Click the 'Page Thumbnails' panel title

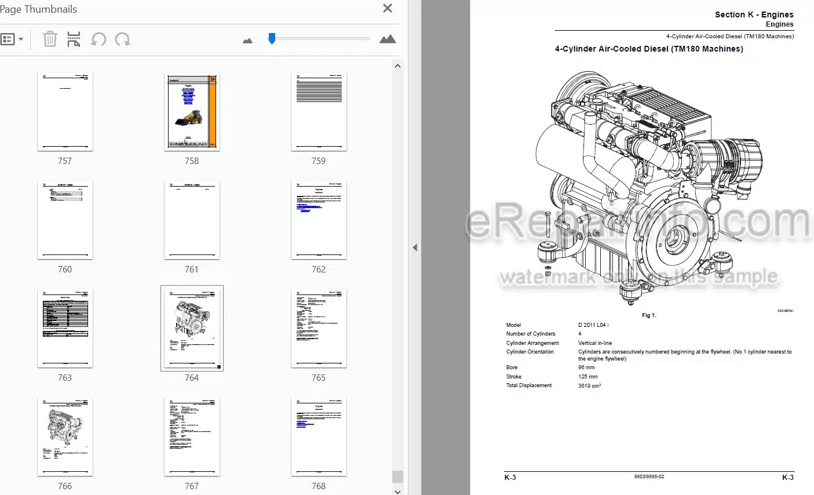[x=38, y=9]
